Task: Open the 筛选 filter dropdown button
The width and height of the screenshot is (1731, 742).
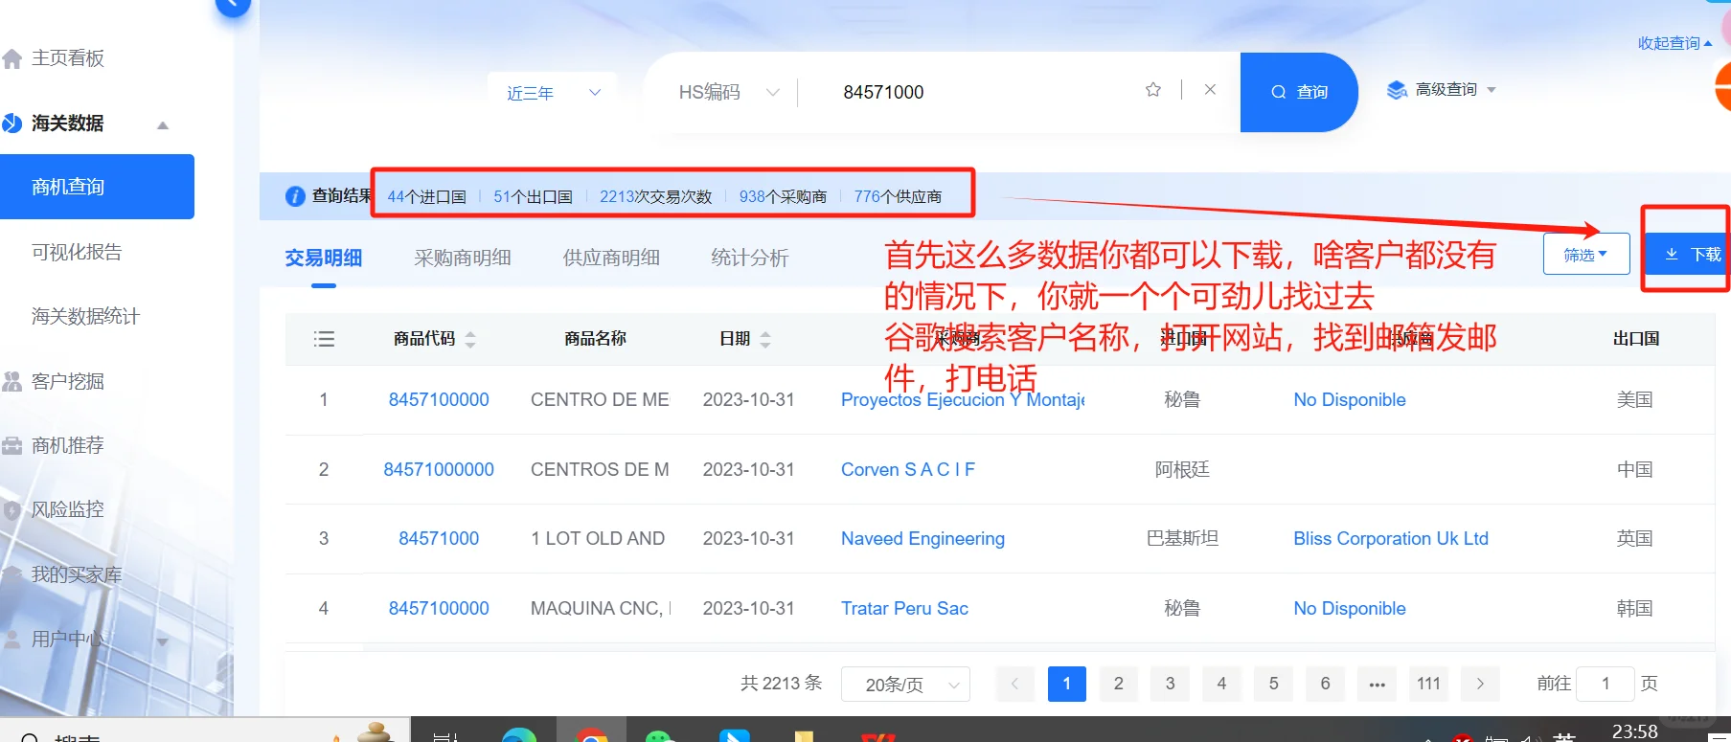Action: coord(1586,254)
